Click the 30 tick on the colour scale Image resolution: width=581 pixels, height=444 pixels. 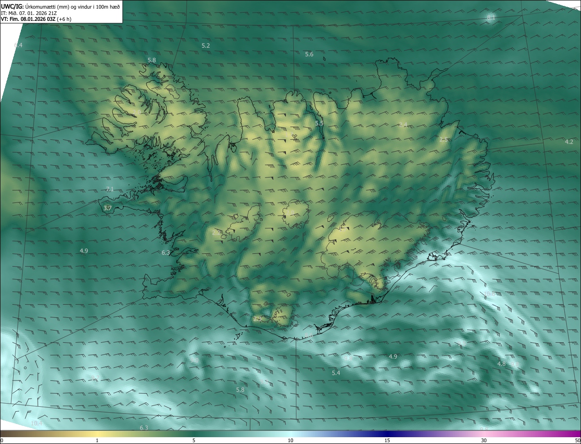pyautogui.click(x=484, y=440)
